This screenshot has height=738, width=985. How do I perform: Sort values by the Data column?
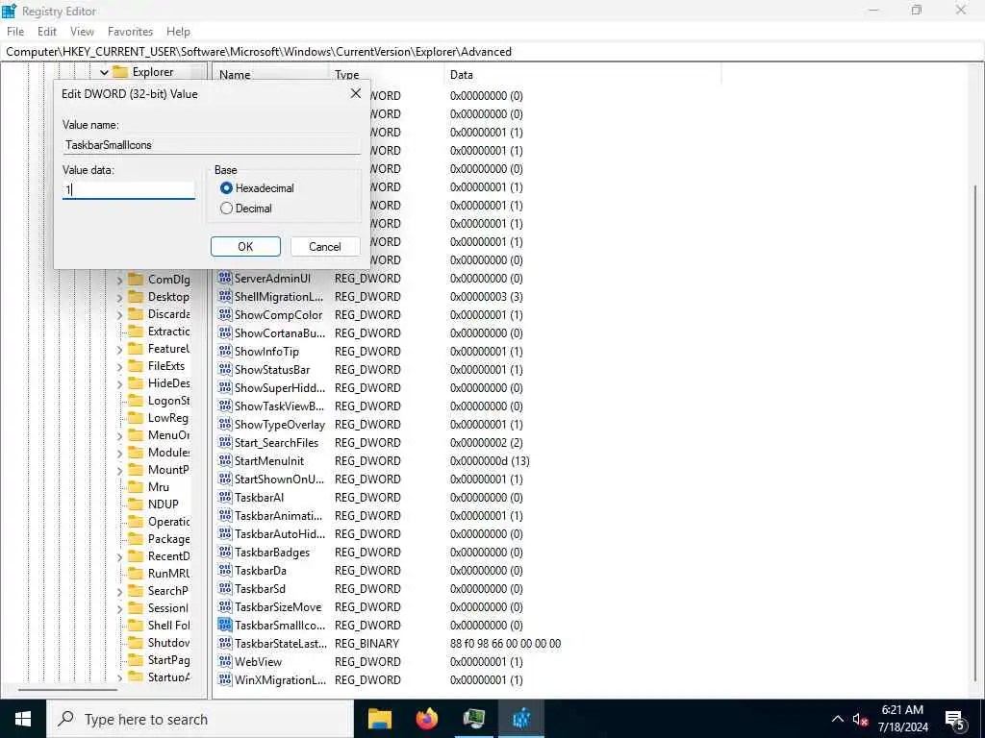click(582, 74)
